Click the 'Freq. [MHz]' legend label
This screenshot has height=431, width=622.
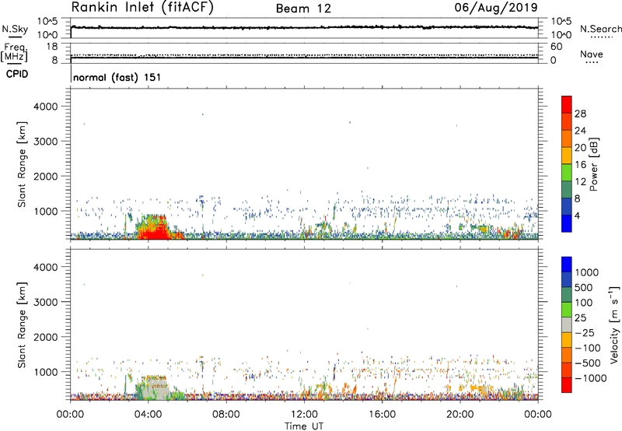[x=14, y=53]
